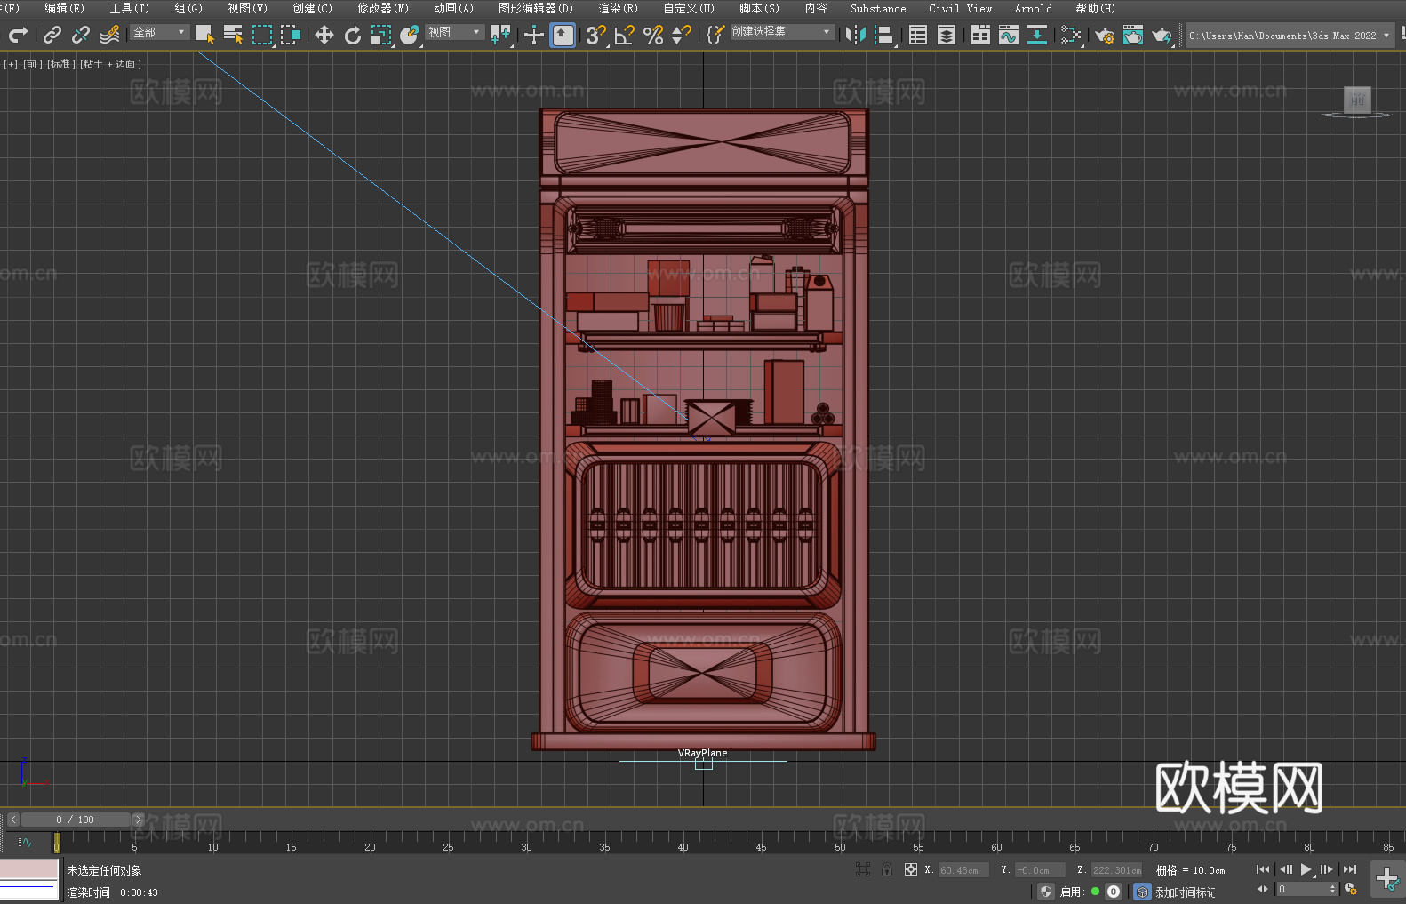
Task: Open the Select by Name list
Action: (233, 35)
